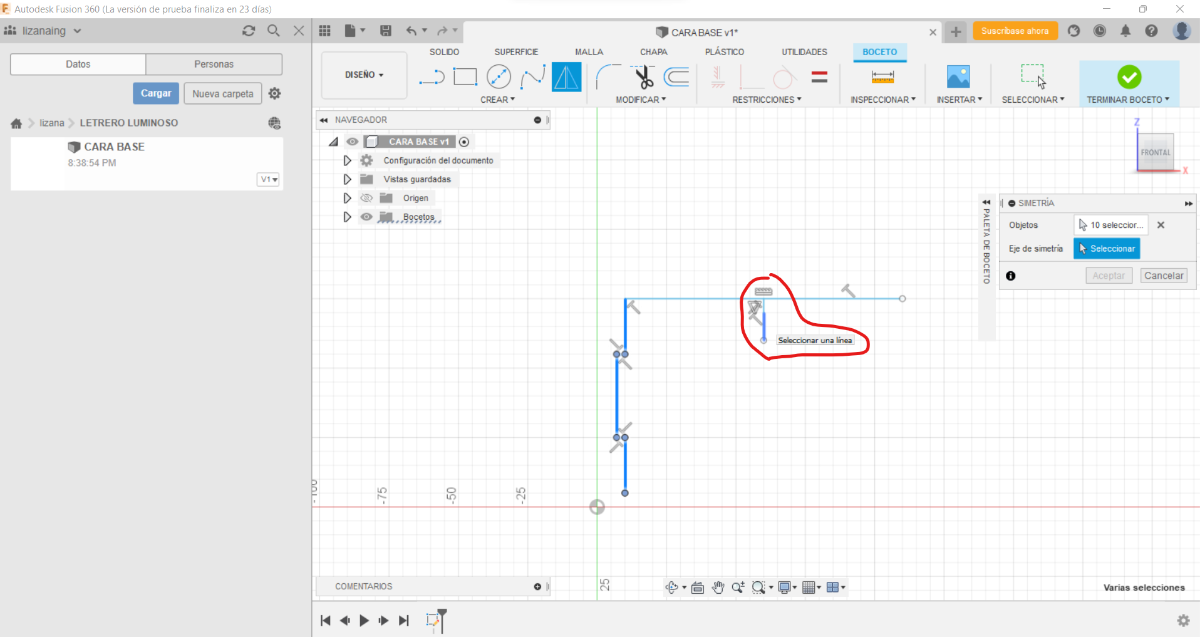The width and height of the screenshot is (1200, 637).
Task: Click the FRONTAL face of the view cube
Action: click(1156, 152)
